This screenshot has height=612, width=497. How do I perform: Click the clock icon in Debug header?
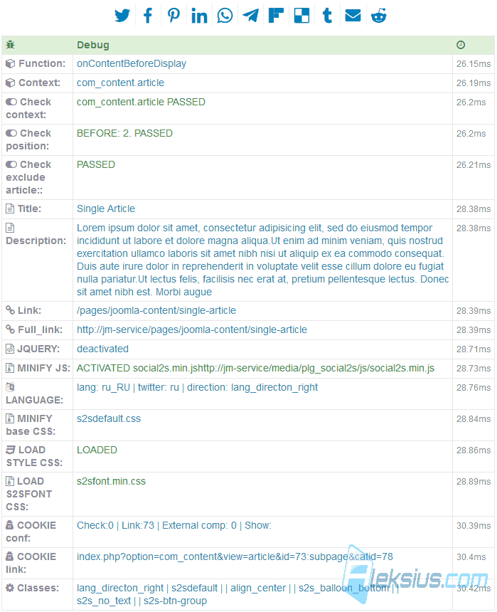(461, 45)
